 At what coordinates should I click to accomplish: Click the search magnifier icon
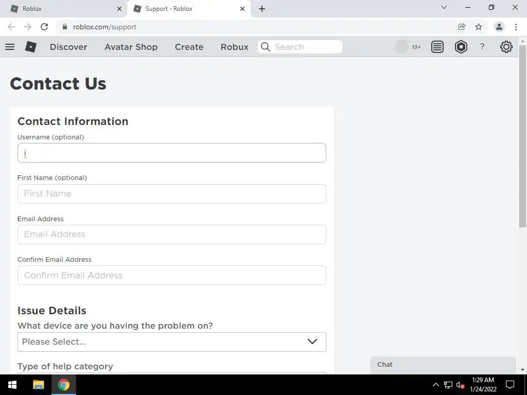265,47
